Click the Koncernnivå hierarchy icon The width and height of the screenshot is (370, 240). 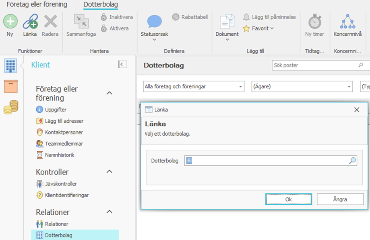click(347, 22)
